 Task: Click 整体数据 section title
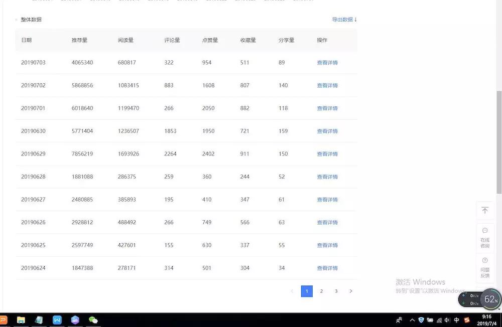(x=31, y=20)
